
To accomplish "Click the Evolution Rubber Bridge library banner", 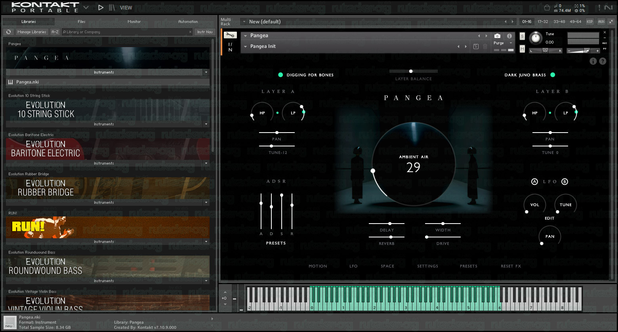I will [108, 188].
